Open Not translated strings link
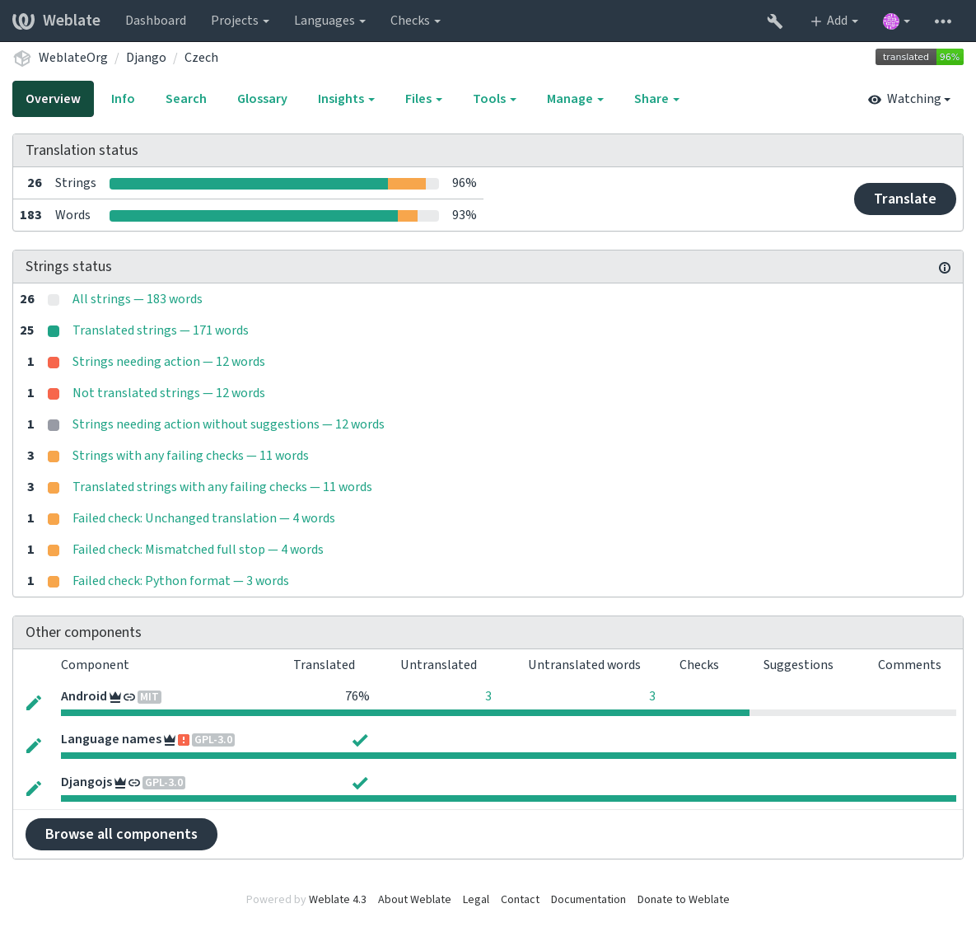The height and width of the screenshot is (927, 976). click(169, 394)
